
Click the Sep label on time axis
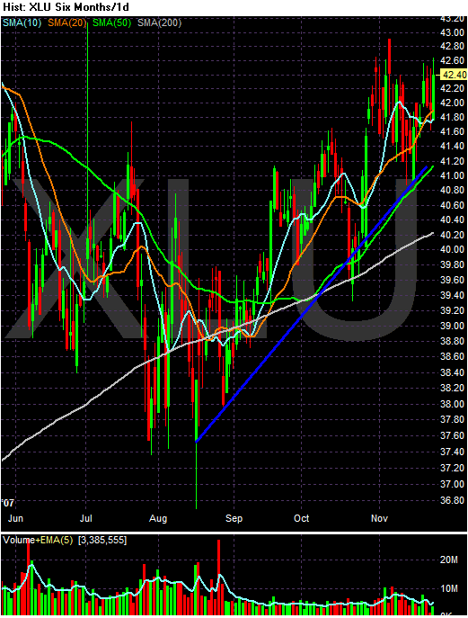pos(234,518)
